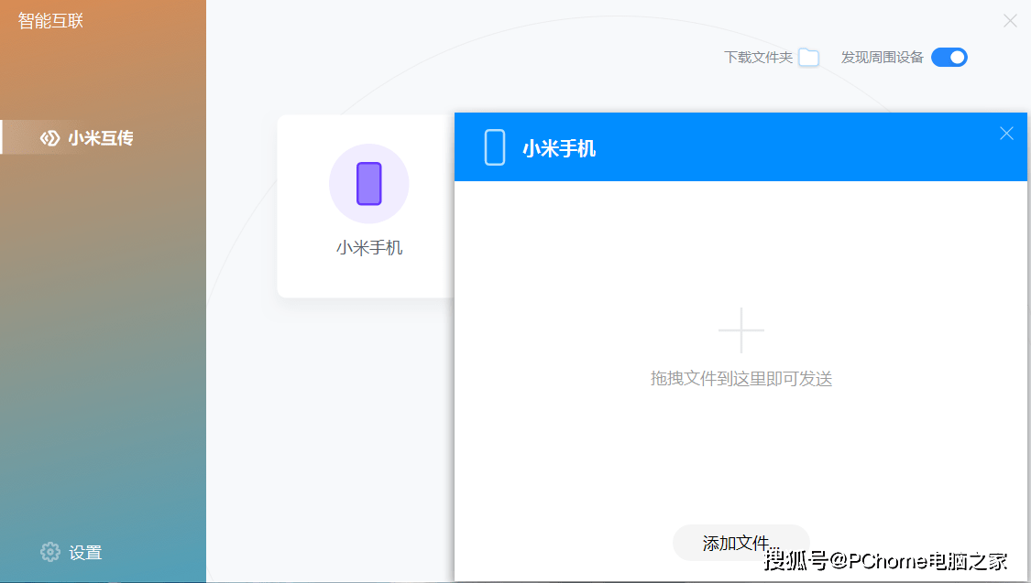1031x583 pixels.
Task: Click the 小米手机 title in blue header
Action: coord(559,148)
